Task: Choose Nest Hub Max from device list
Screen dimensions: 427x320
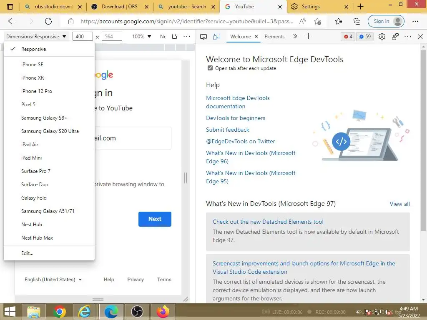Action: coord(49,238)
